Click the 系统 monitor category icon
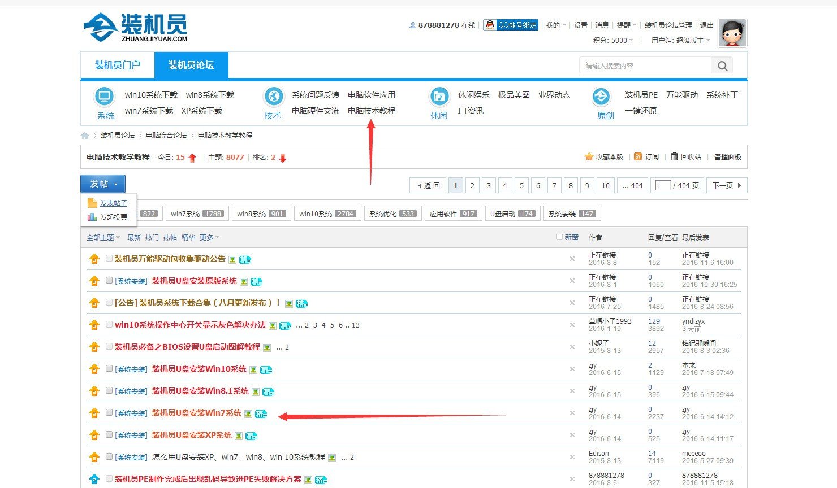This screenshot has height=488, width=837. pos(104,97)
